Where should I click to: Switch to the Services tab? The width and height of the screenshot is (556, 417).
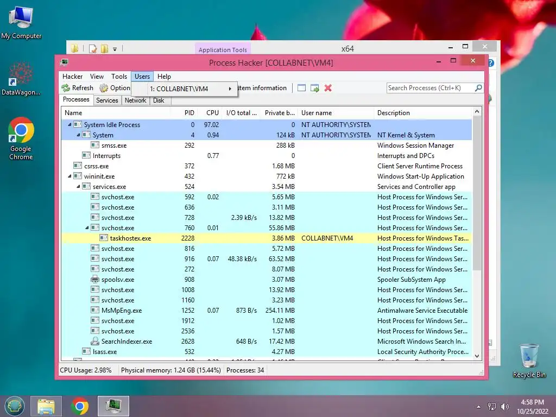(107, 100)
